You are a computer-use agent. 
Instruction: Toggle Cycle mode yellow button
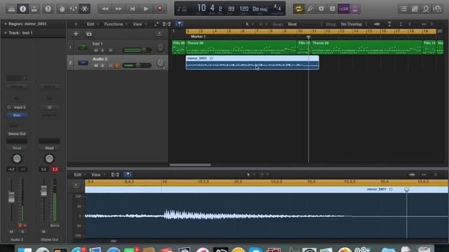point(298,9)
